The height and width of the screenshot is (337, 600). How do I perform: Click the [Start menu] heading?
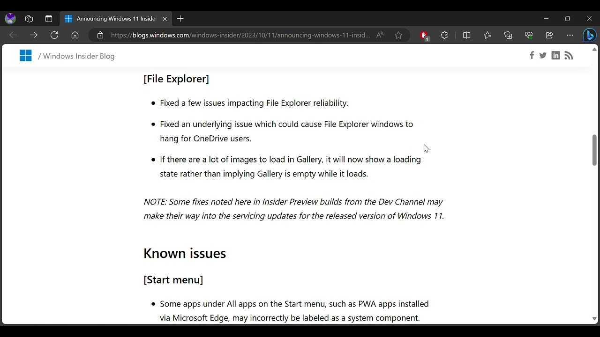[173, 280]
